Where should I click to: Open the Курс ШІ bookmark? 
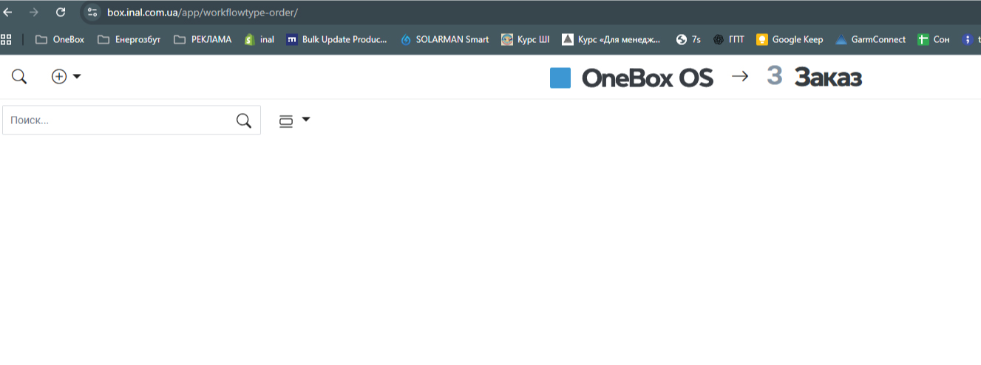click(x=526, y=39)
